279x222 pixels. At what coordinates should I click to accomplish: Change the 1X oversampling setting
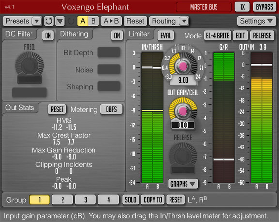pos(242,7)
